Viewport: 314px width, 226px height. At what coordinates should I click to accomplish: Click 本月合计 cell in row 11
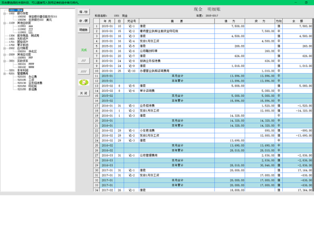click(178, 76)
